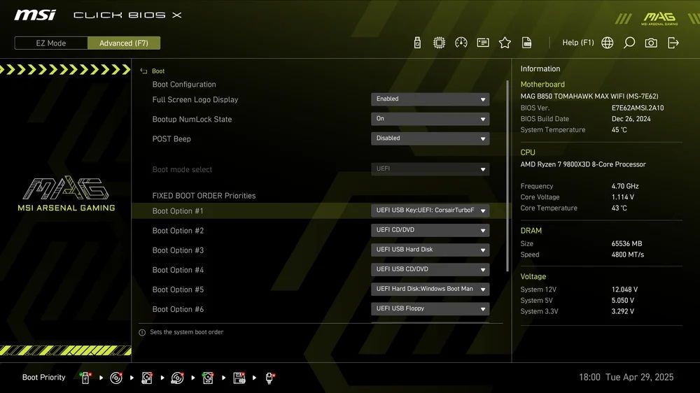Open Help (F1)
This screenshot has height=393, width=700.
[577, 43]
